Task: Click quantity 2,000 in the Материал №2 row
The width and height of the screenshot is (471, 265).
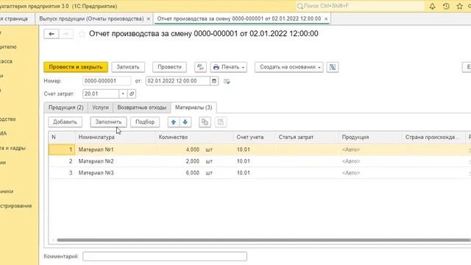Action: [193, 161]
